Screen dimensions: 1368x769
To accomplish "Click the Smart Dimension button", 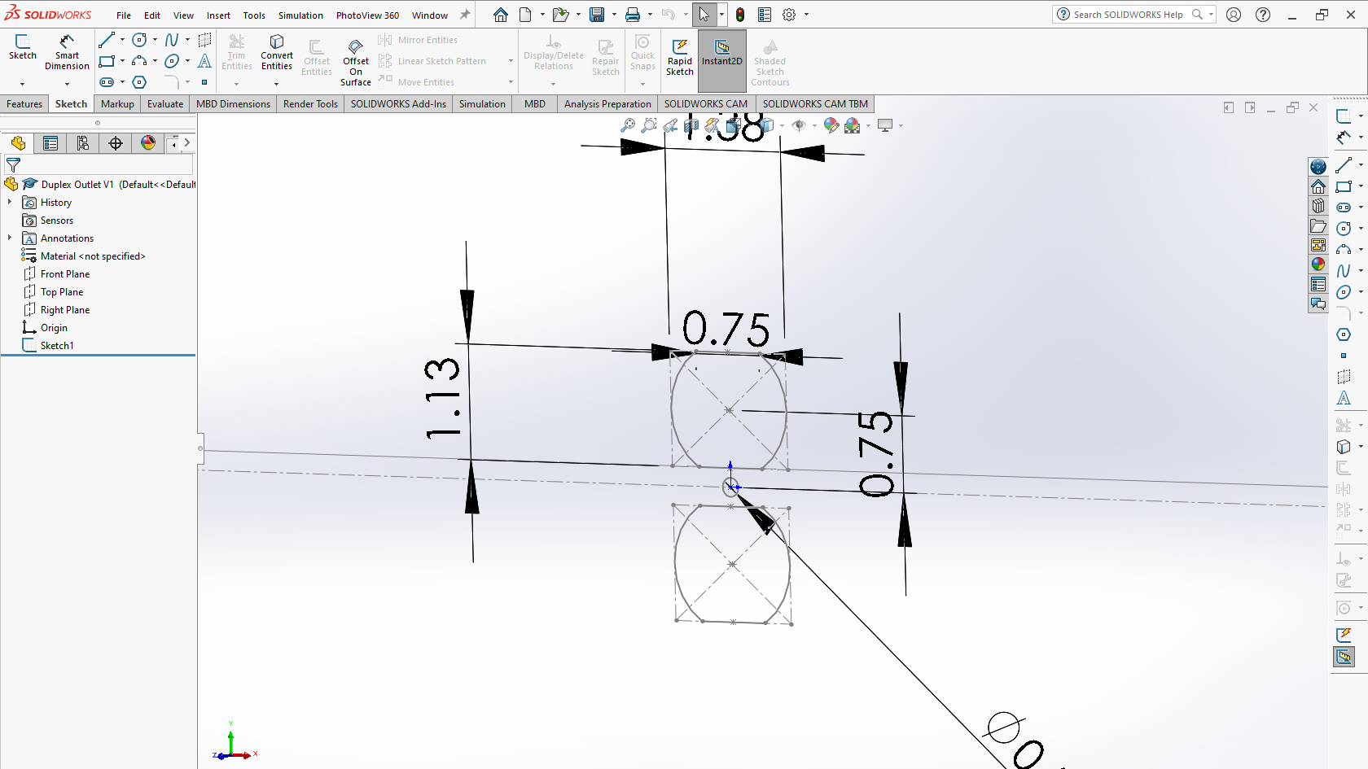I will point(67,52).
